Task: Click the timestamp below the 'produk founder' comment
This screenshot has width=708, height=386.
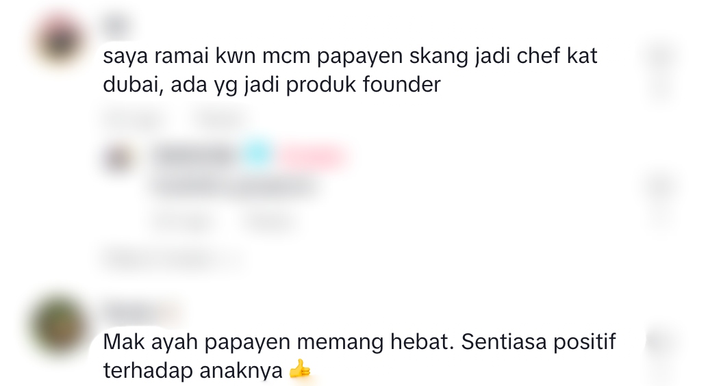Action: [134, 118]
